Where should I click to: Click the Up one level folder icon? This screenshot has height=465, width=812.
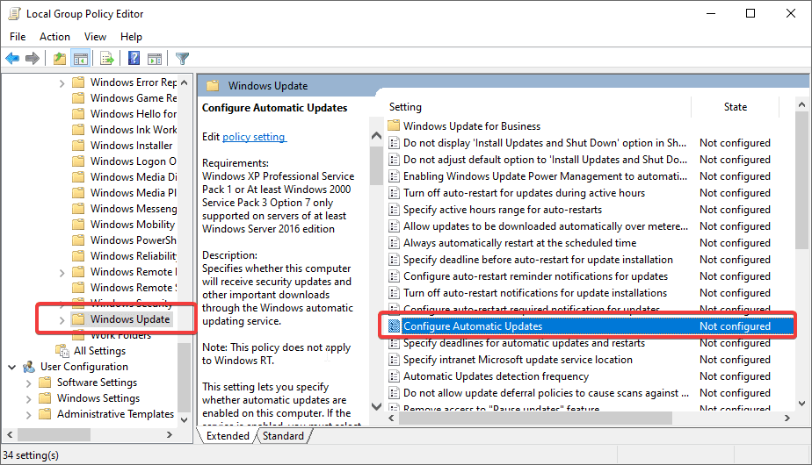(60, 59)
